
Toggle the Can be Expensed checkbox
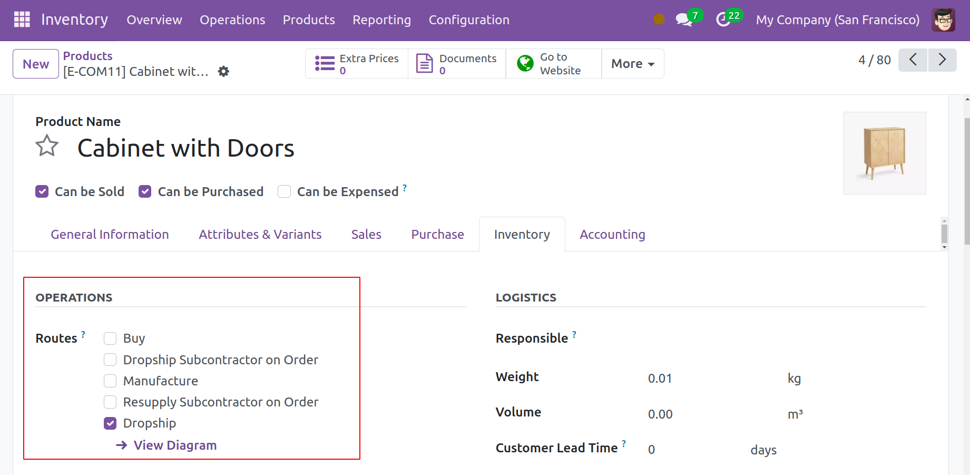tap(285, 191)
